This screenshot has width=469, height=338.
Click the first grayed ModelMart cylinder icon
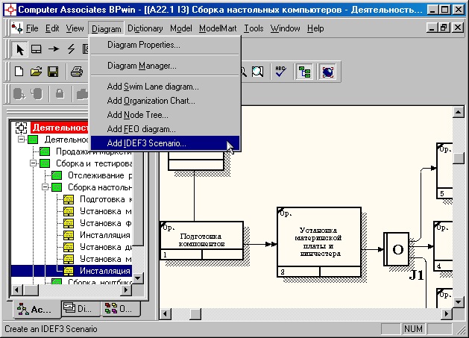pyautogui.click(x=19, y=94)
